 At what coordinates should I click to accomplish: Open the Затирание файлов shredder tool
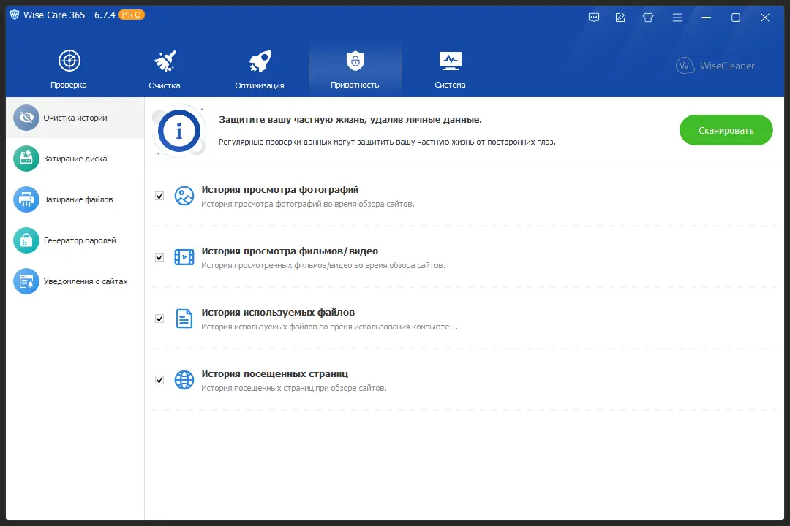tap(26, 199)
